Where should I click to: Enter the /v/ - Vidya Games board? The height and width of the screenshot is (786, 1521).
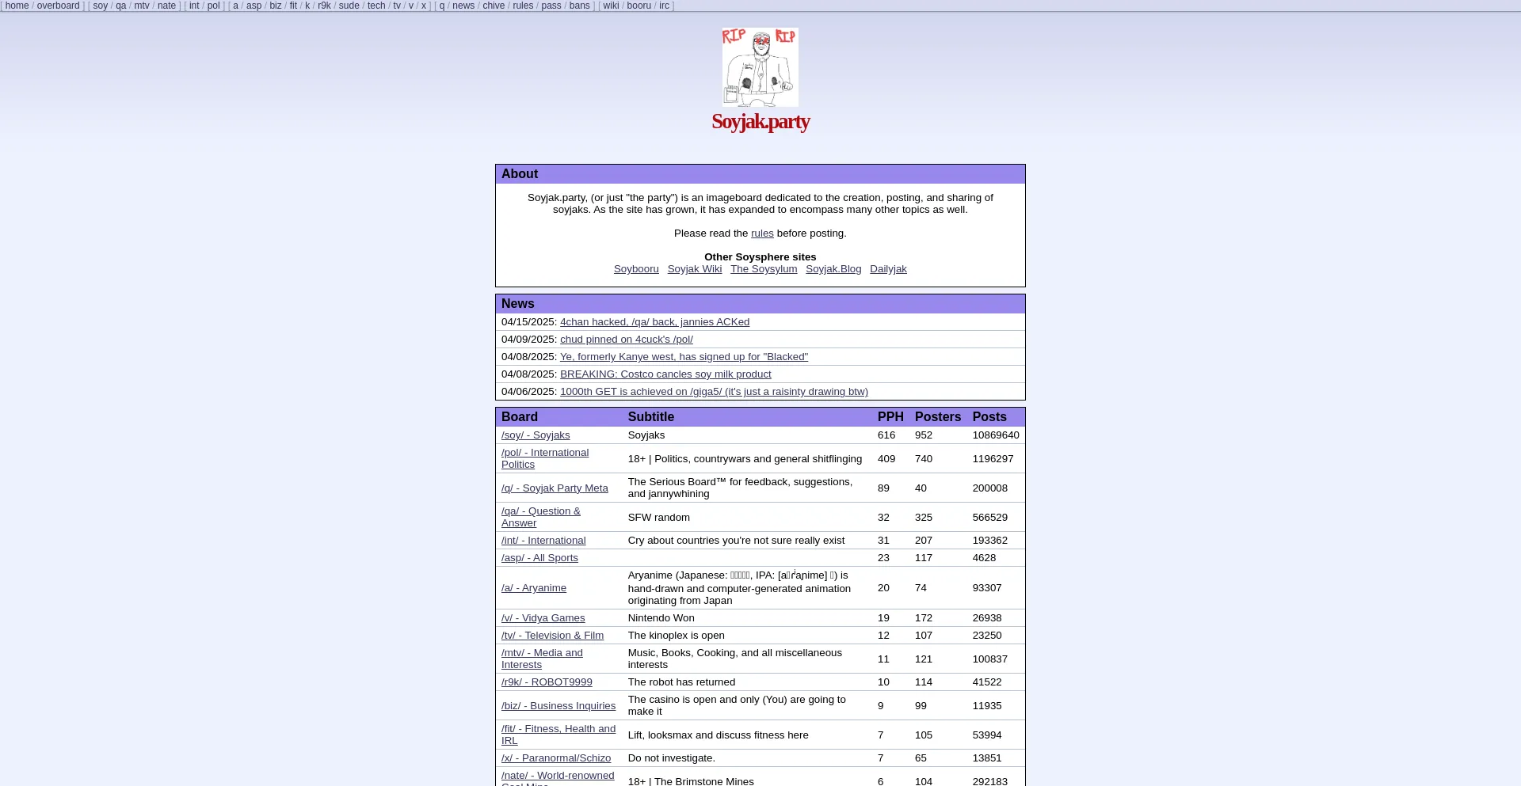pyautogui.click(x=543, y=618)
